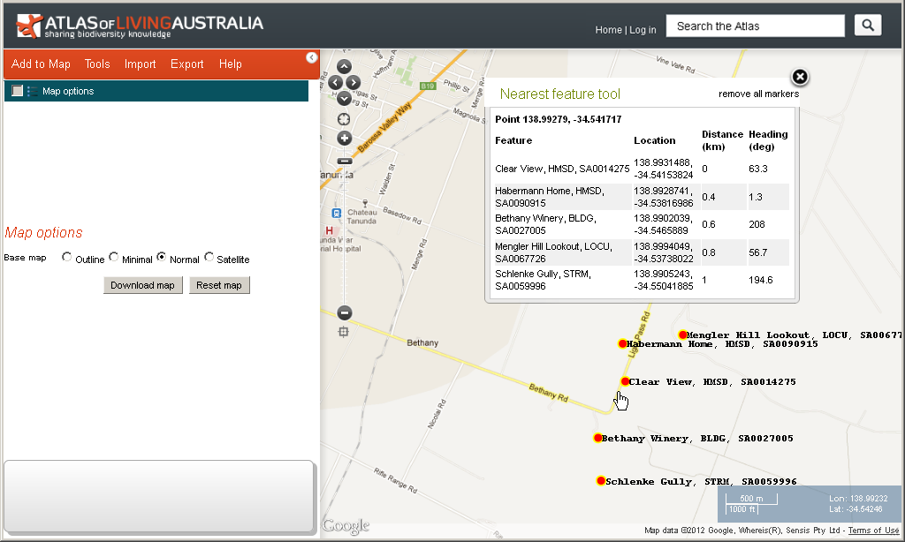Select the Outline base map radio

click(x=67, y=257)
